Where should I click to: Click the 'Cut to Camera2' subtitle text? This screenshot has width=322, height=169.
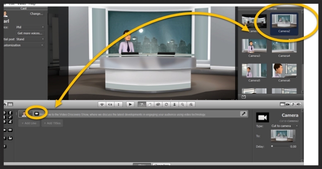(289, 121)
